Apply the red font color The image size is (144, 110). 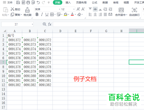coord(72,14)
